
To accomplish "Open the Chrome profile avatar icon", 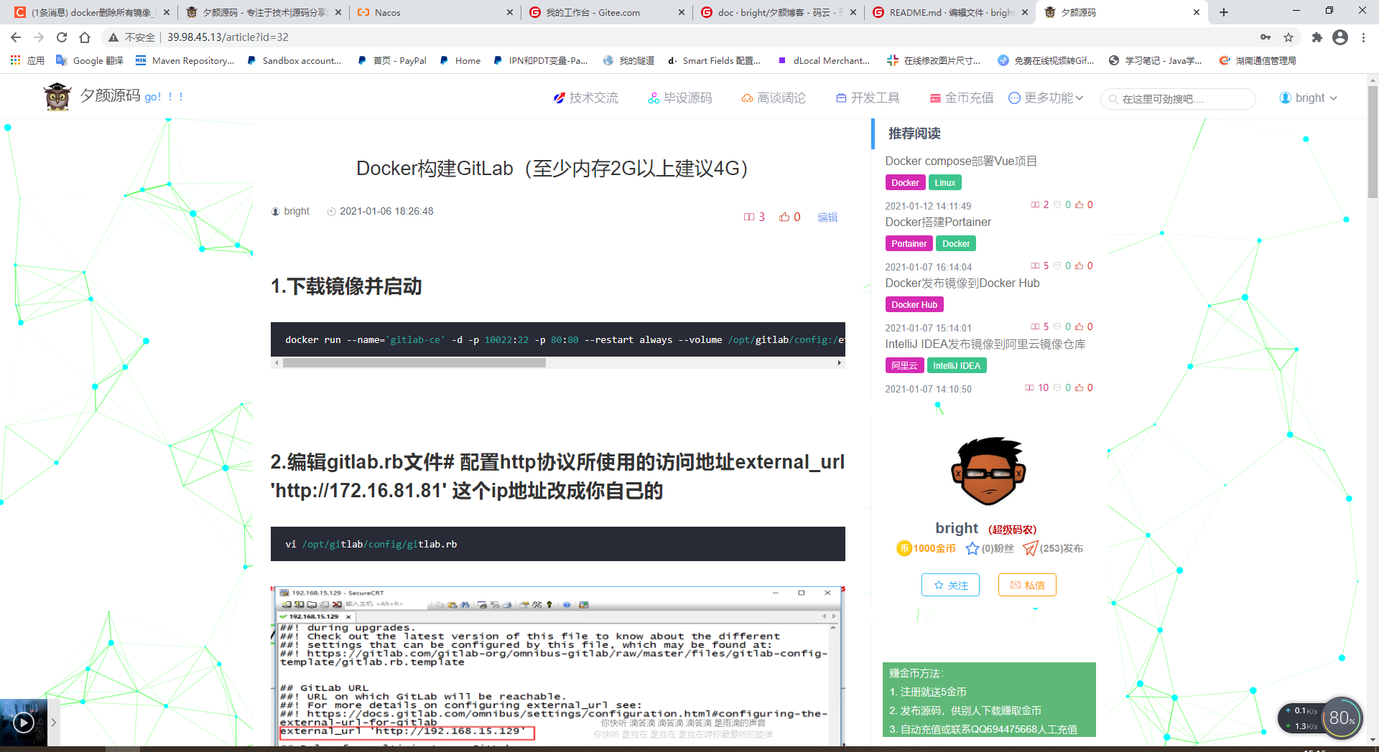I will [x=1340, y=37].
